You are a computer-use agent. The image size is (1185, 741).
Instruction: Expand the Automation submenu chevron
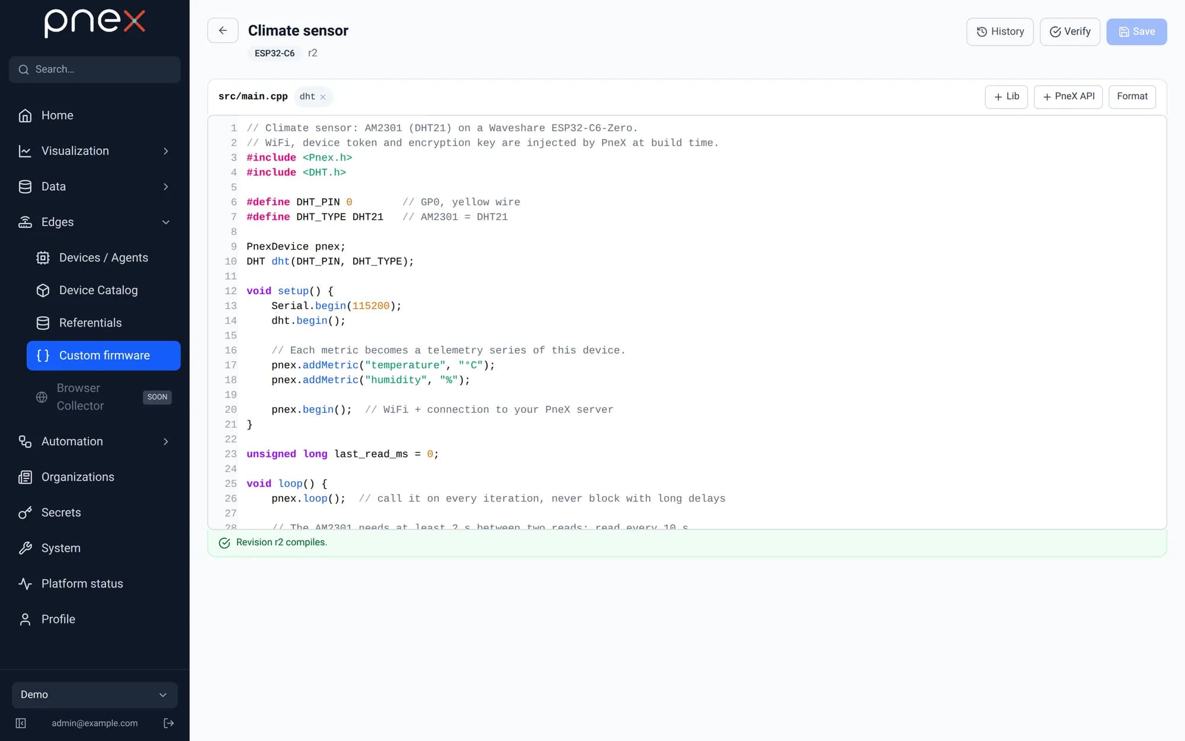166,442
